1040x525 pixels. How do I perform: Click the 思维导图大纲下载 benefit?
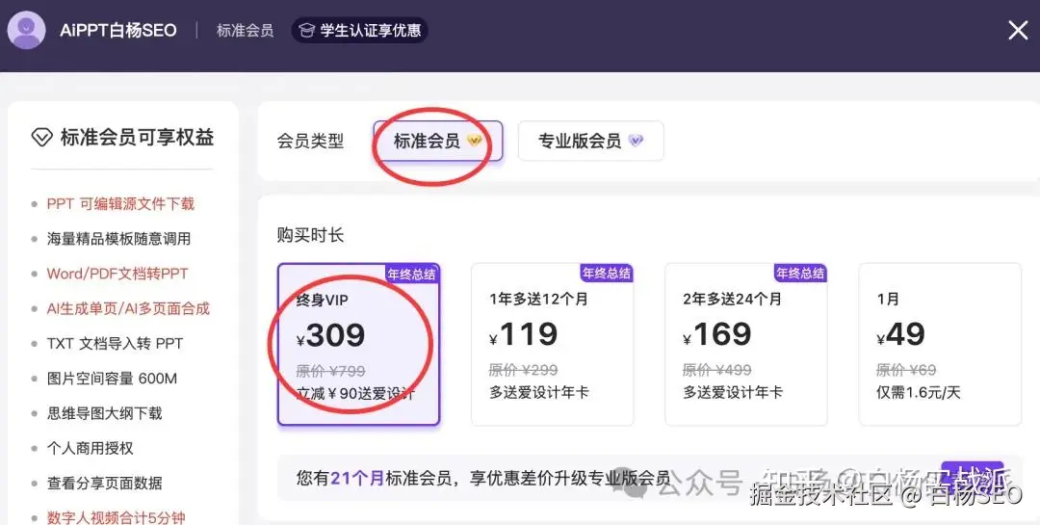click(x=104, y=413)
